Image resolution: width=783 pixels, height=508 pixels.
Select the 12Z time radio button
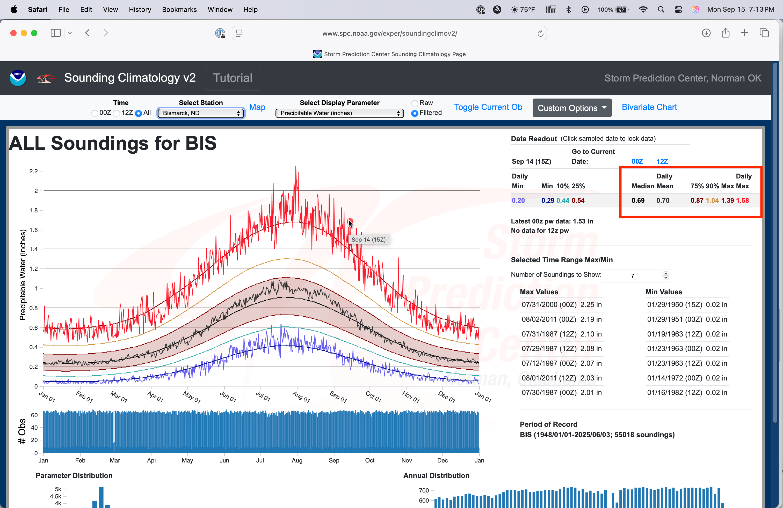click(117, 113)
